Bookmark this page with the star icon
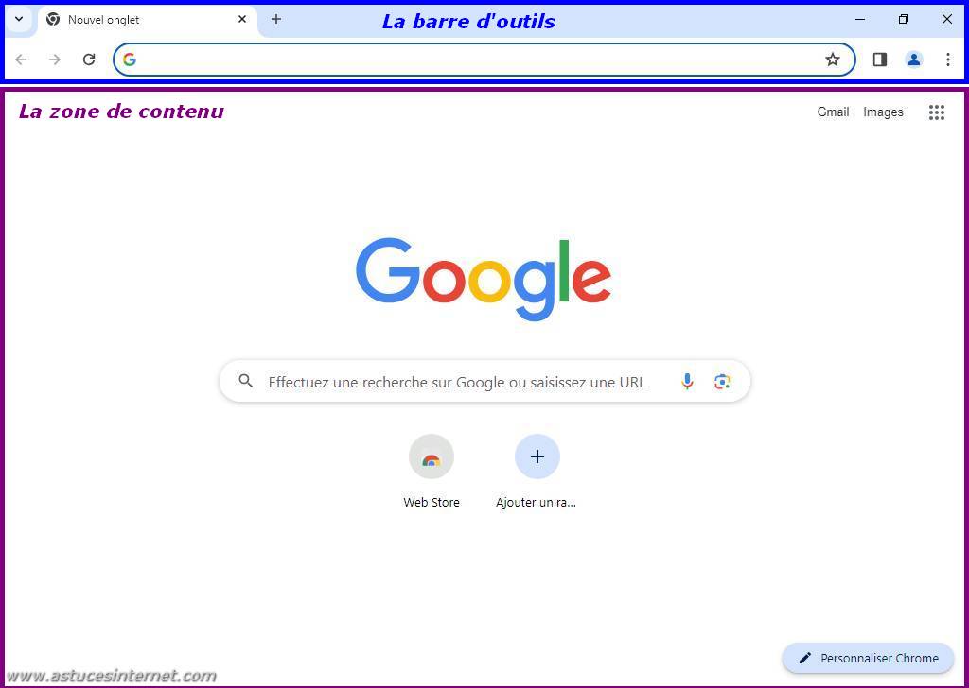The image size is (969, 688). click(x=833, y=59)
